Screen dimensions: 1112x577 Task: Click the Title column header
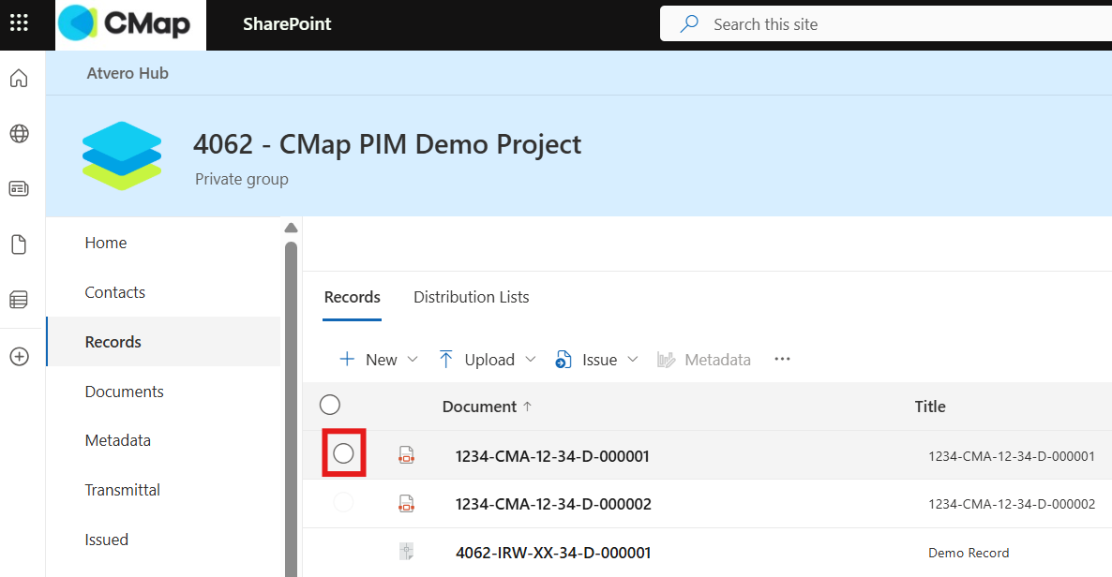930,407
